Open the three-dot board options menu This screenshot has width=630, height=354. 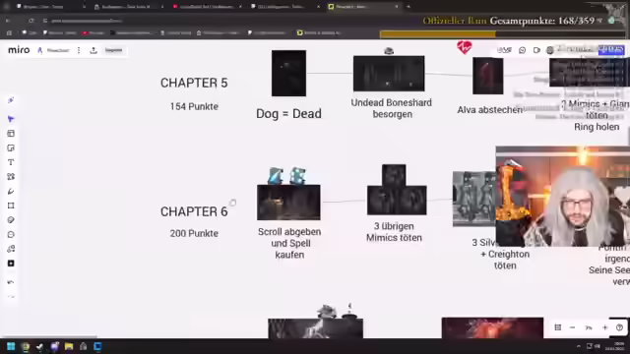click(x=79, y=50)
